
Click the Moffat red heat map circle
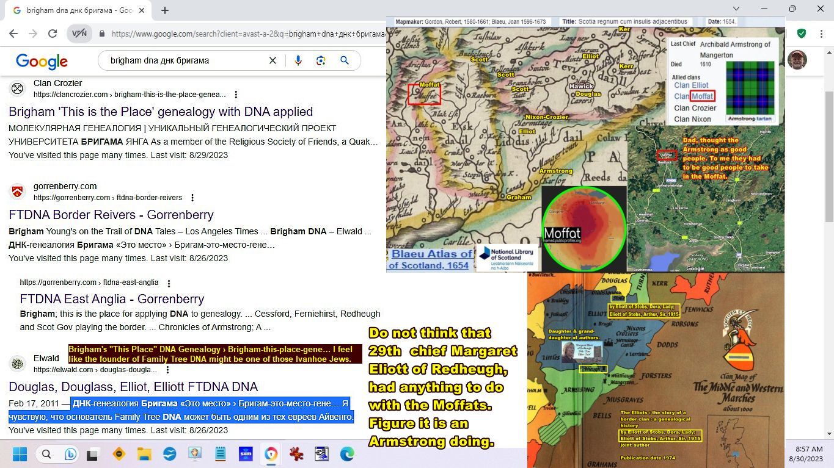coord(584,229)
